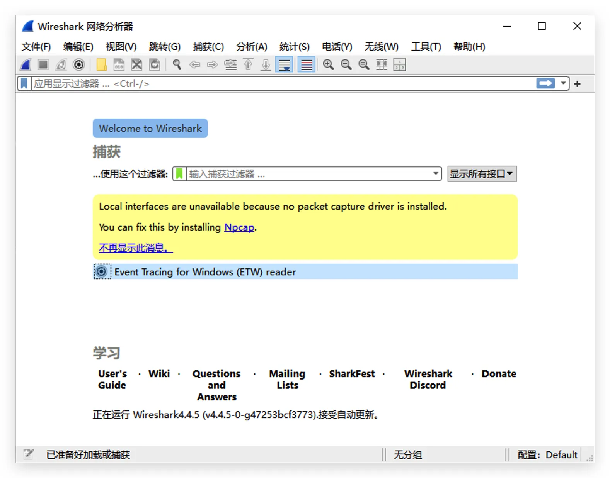Open the User's Guide link
The height and width of the screenshot is (478, 610).
[112, 379]
